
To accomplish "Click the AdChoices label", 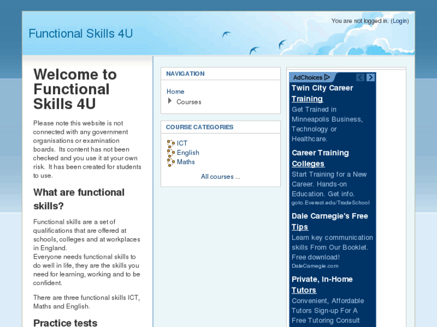I will click(x=307, y=77).
